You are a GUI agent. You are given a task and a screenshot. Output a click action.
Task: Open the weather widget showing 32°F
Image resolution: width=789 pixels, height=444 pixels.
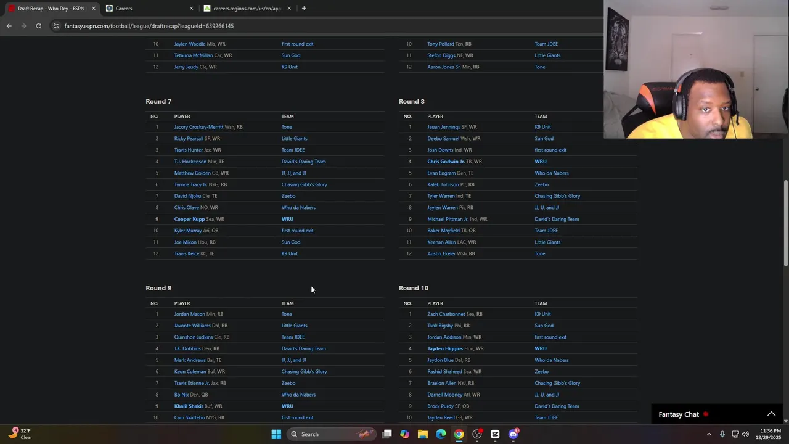pyautogui.click(x=18, y=434)
